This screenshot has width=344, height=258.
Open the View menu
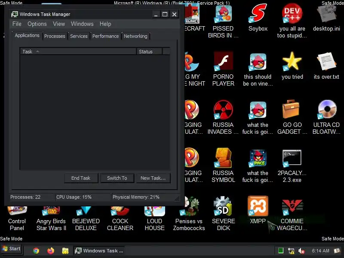coord(59,24)
